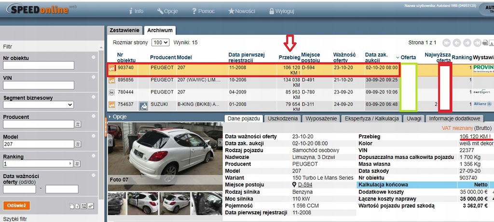Open the Ekspertyza / Kalkulacja tab

coord(371,118)
